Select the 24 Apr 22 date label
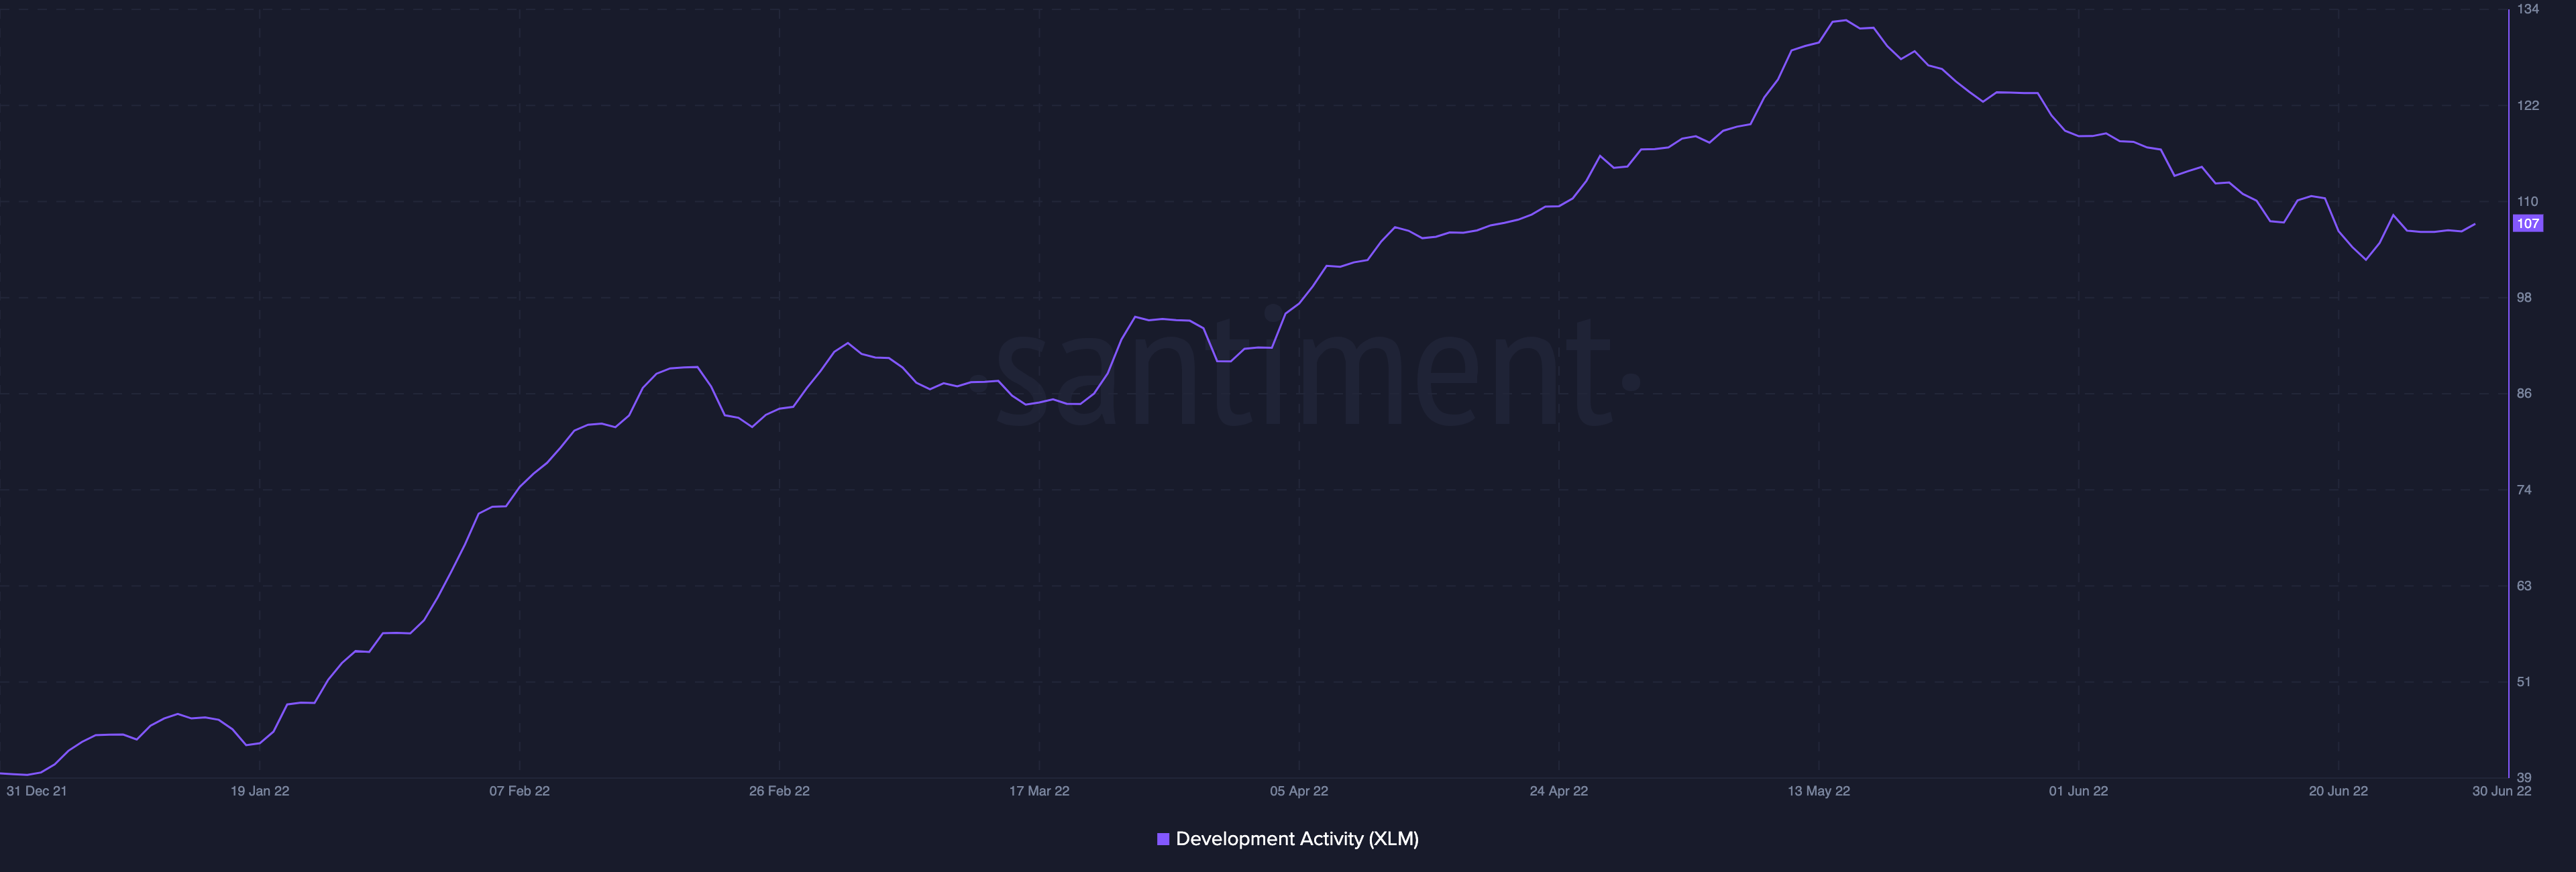The width and height of the screenshot is (2576, 872). 1558,791
